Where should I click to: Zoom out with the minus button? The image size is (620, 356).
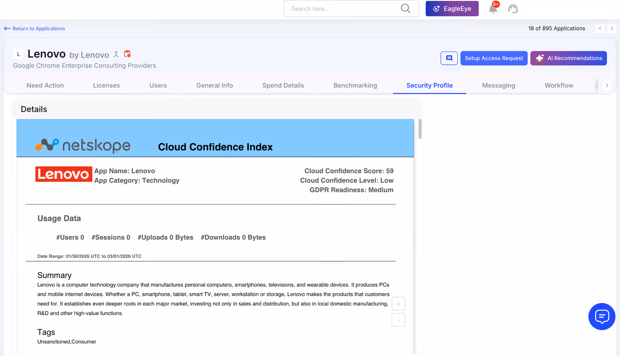398,320
